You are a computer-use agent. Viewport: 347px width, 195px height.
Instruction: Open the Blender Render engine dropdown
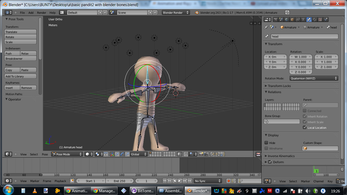[176, 12]
